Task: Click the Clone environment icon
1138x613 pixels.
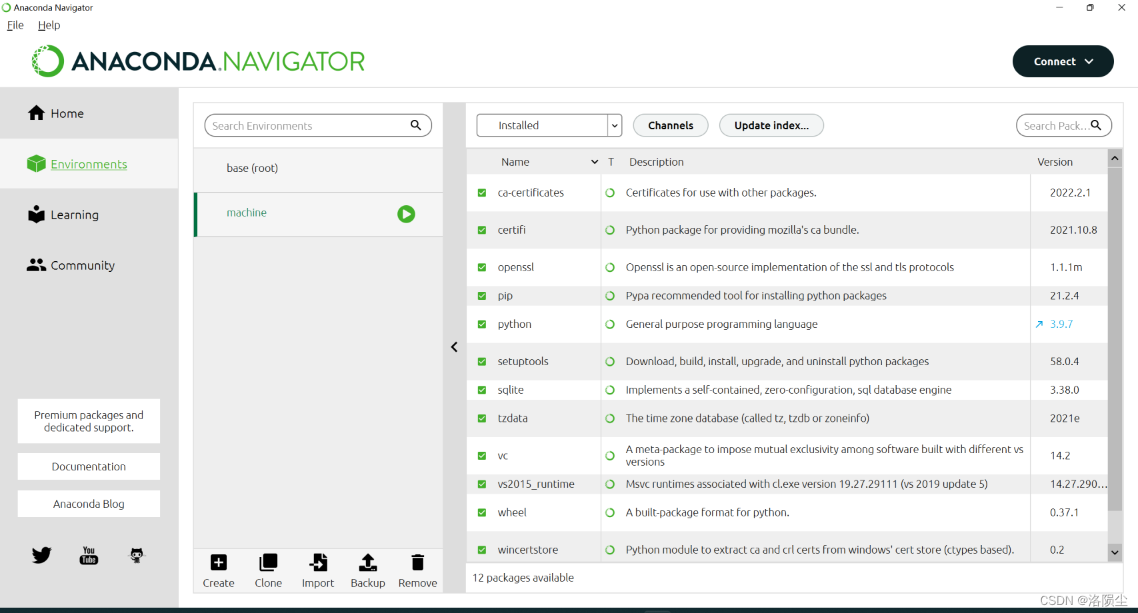Action: [268, 562]
